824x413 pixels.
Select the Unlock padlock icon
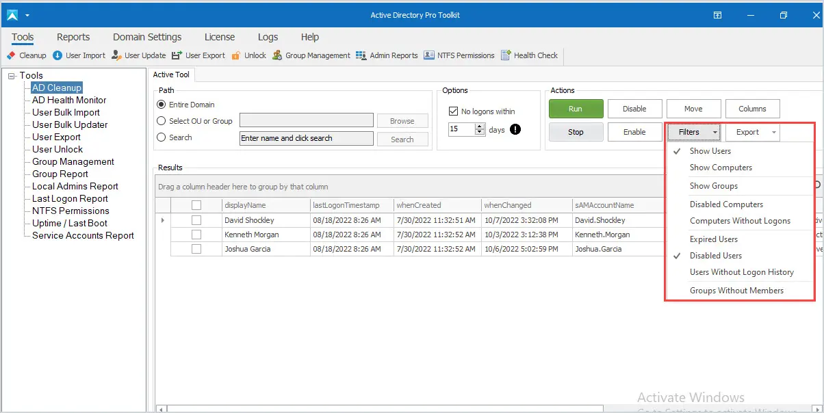coord(236,55)
